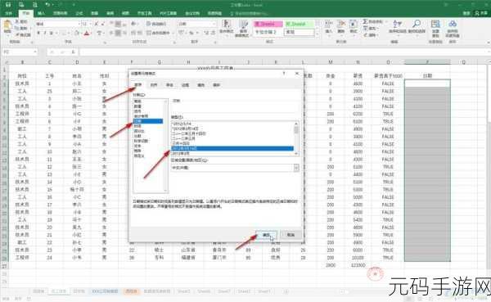The width and height of the screenshot is (491, 302).
Task: Click the percent style icon
Action: point(191,33)
